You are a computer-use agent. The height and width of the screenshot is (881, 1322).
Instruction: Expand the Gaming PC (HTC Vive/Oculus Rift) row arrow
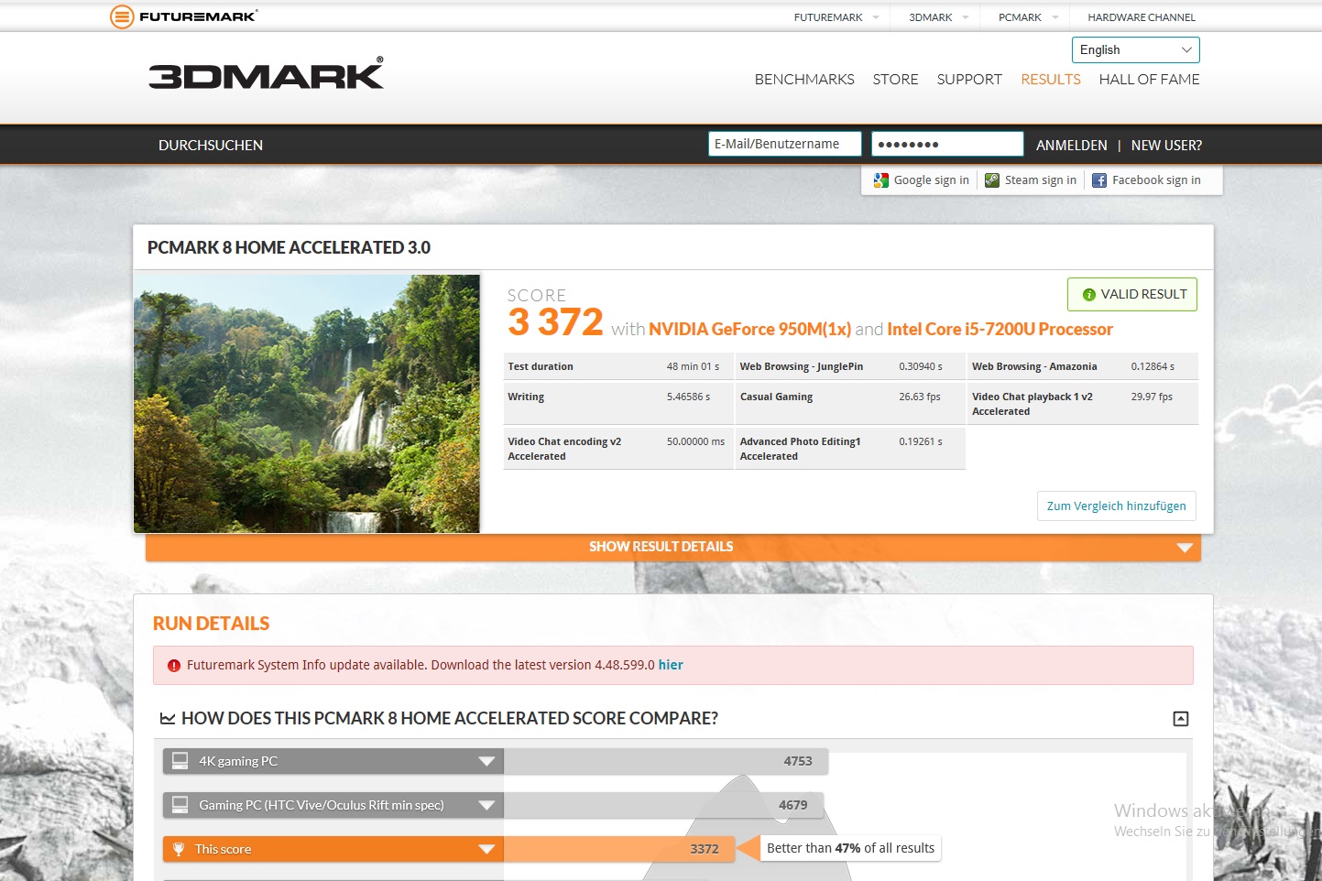[x=486, y=805]
